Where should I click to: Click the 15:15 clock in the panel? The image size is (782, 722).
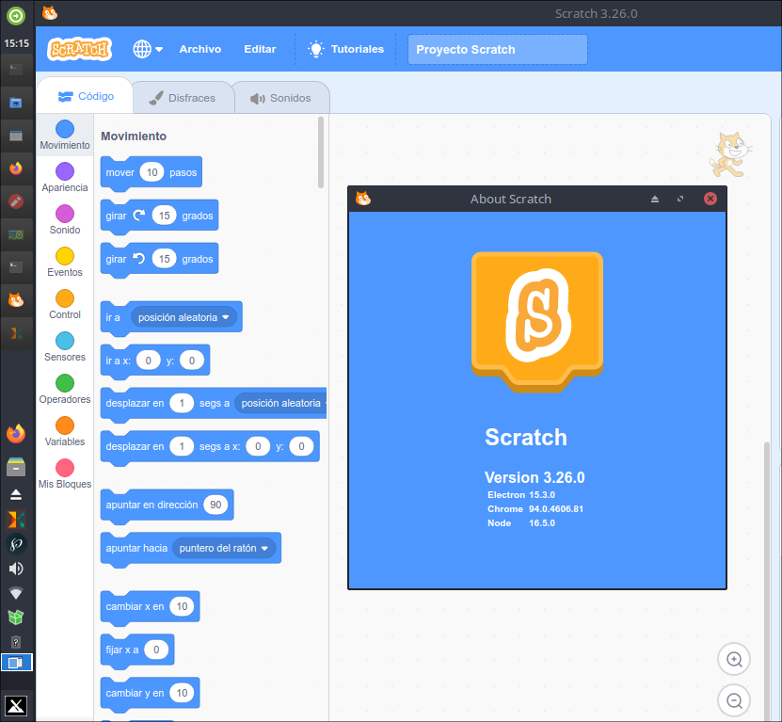point(16,43)
